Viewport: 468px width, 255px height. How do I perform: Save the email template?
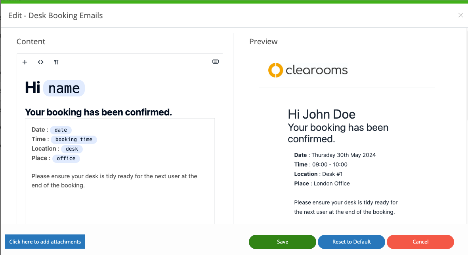pyautogui.click(x=283, y=242)
